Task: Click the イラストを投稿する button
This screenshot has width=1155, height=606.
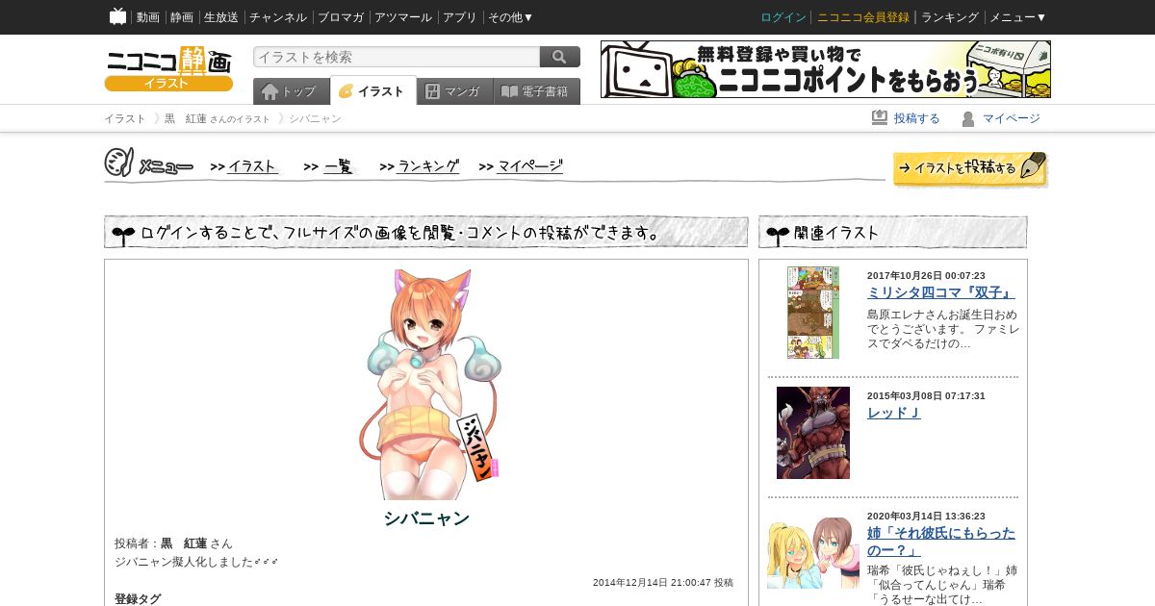Action: [x=970, y=169]
